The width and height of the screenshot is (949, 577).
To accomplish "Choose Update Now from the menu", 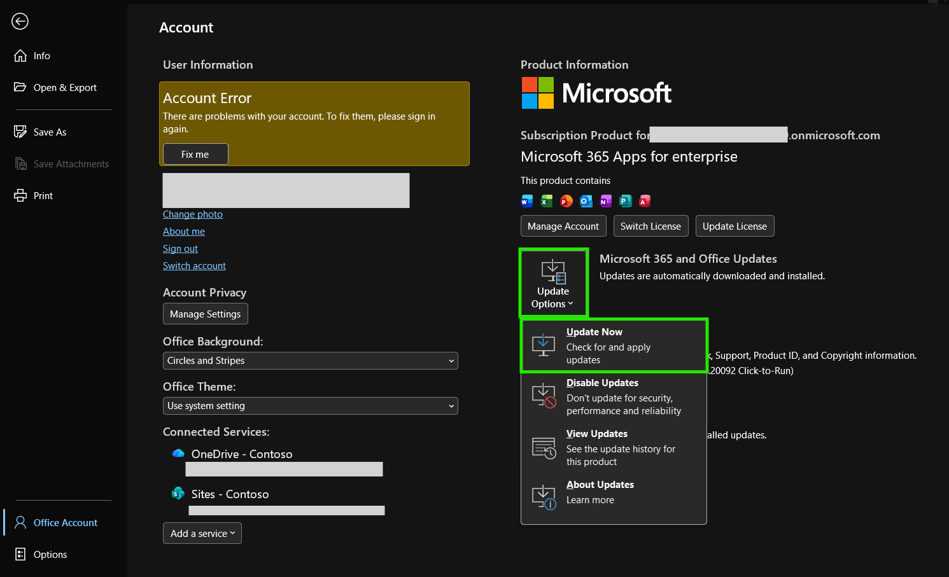I will point(614,345).
